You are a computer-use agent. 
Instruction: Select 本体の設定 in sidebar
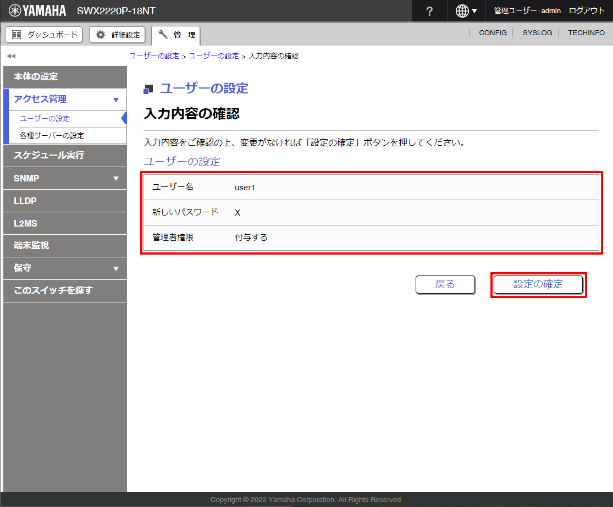[36, 77]
